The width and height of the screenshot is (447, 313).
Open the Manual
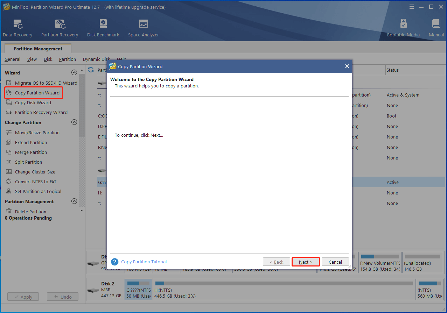(x=436, y=28)
